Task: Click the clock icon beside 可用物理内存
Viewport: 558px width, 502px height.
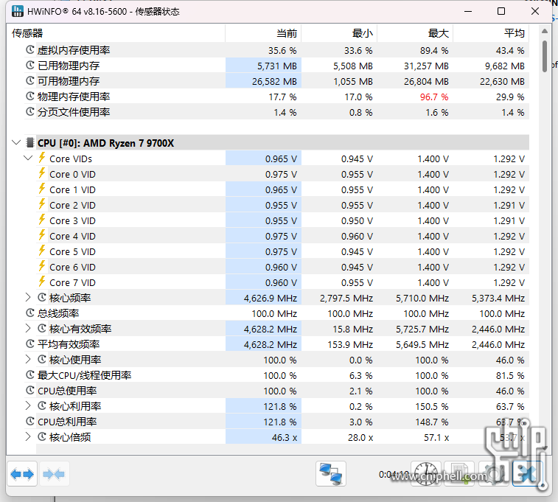Action: pyautogui.click(x=30, y=81)
